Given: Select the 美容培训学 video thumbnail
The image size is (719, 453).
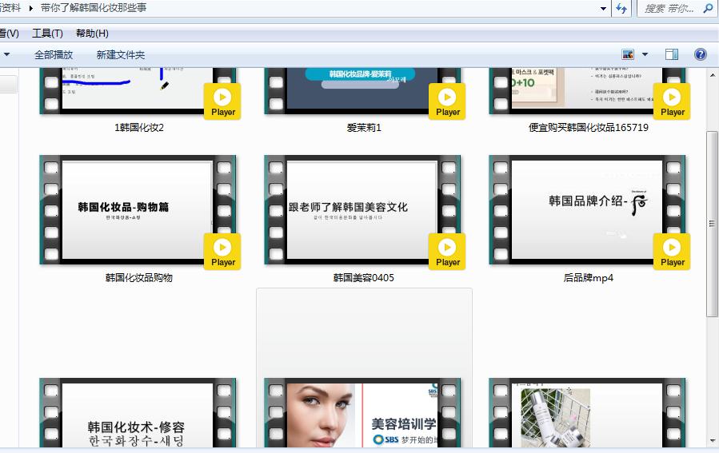Looking at the screenshot, I should coord(362,413).
